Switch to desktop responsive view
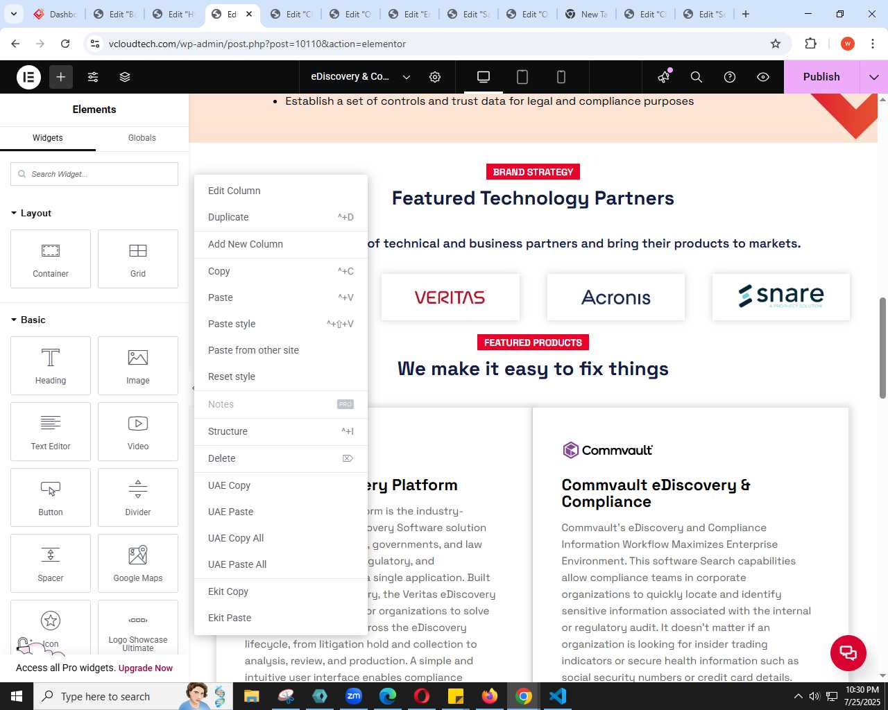Viewport: 888px width, 710px height. 484,77
